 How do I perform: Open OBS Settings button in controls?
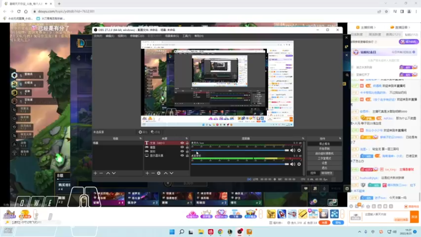(x=324, y=163)
